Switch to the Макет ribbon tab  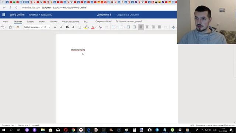pyautogui.click(x=42, y=21)
